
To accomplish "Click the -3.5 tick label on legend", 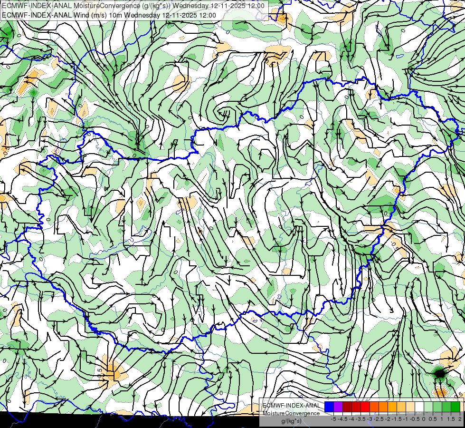I will click(x=361, y=419).
